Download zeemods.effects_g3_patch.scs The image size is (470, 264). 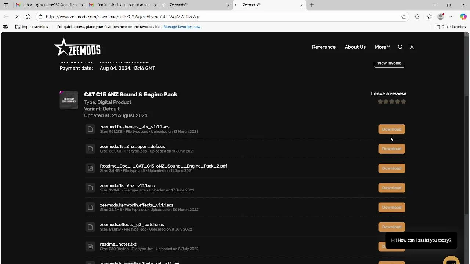[x=392, y=227]
